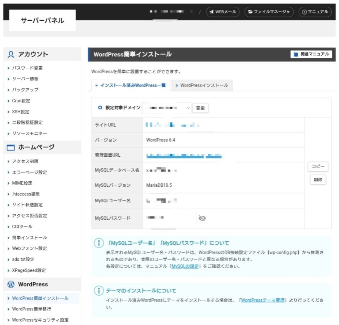Viewport: 339px width, 325px height.
Task: Open アクセス拒否設定 in the sidebar
Action: (x=29, y=216)
